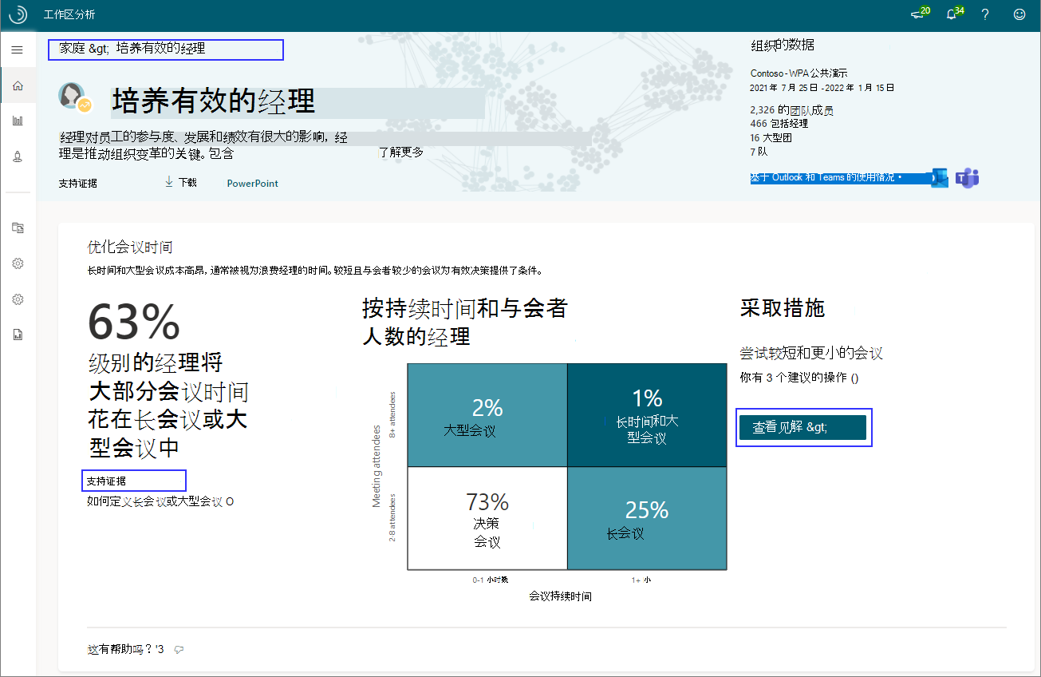Toggle the hamburger navigation menu

click(x=17, y=49)
